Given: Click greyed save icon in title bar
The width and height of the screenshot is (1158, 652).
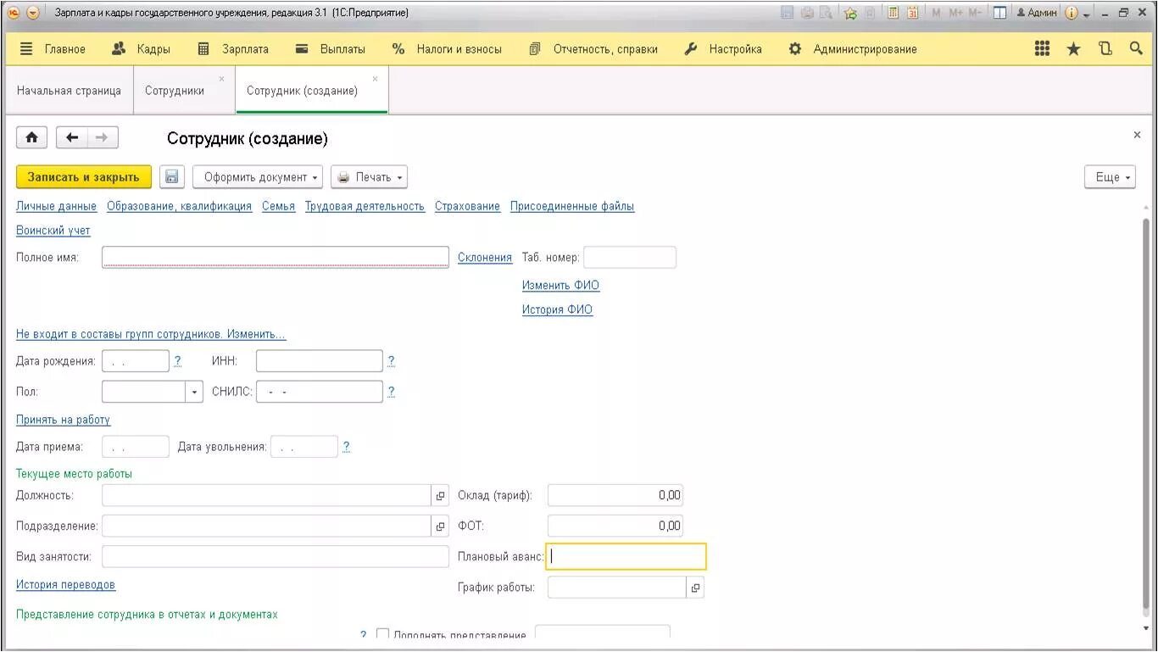Looking at the screenshot, I should click(x=787, y=13).
